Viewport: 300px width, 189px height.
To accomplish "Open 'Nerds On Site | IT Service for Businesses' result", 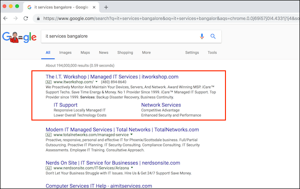I will [x=113, y=163].
